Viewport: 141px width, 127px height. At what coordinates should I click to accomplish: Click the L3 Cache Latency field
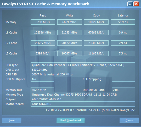click(123, 53)
